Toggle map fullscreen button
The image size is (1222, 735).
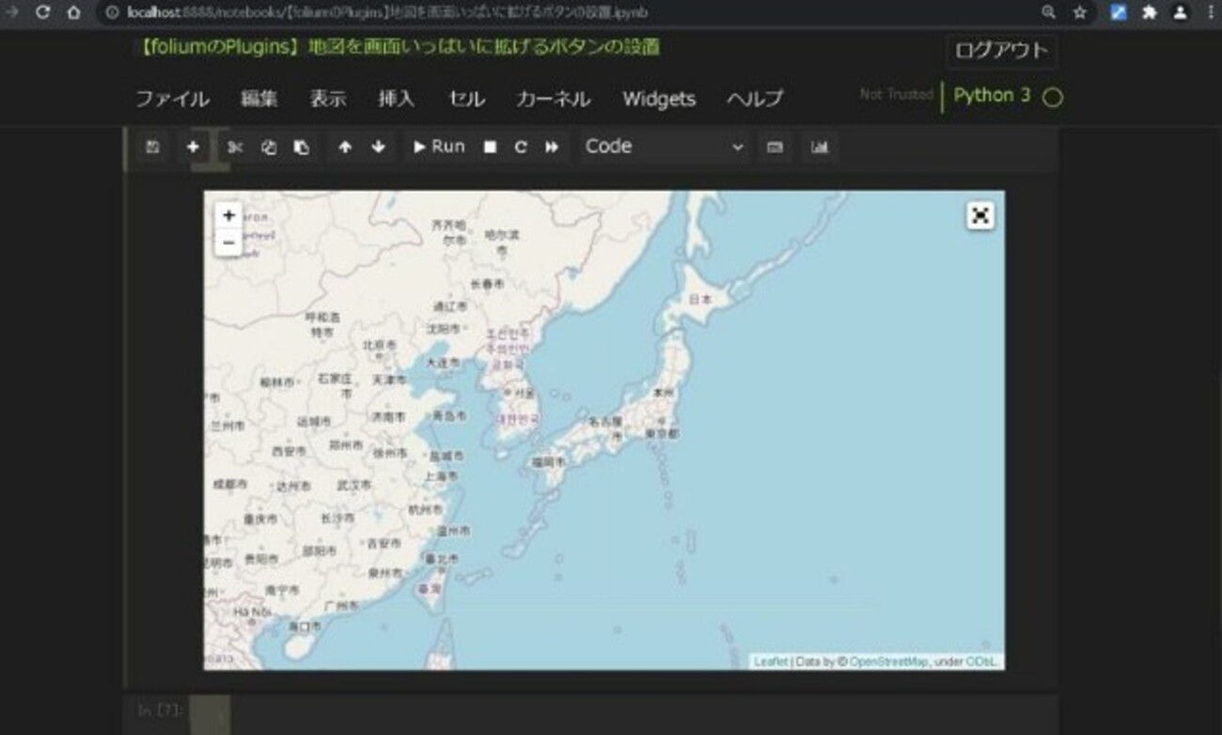click(980, 216)
